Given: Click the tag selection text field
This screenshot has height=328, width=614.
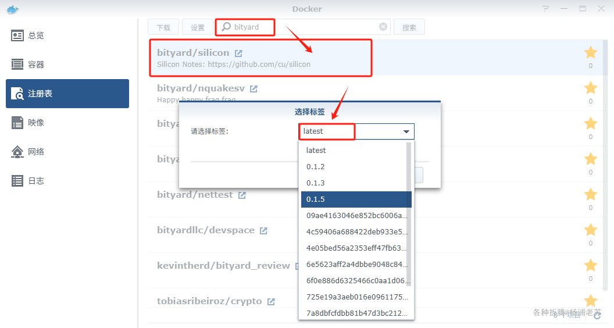Looking at the screenshot, I should 350,131.
